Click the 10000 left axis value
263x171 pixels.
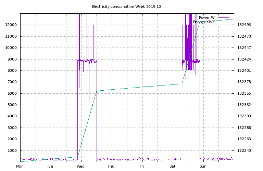11,48
